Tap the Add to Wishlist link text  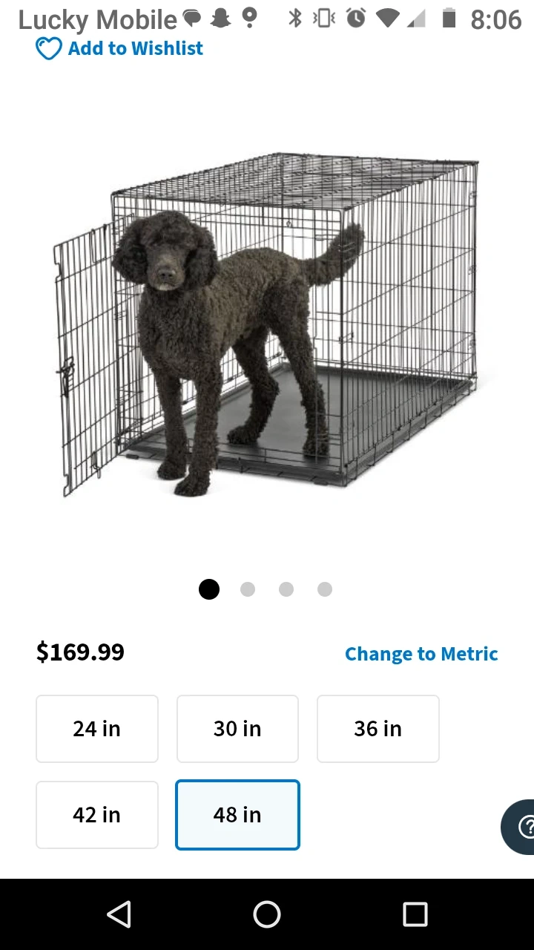135,49
